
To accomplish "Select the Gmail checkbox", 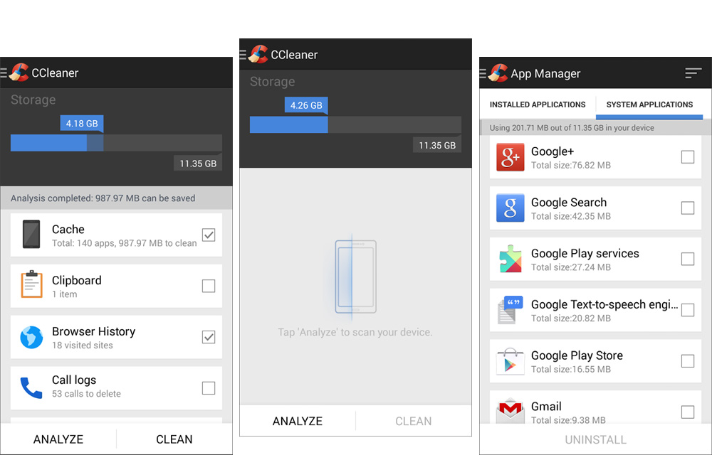I will tap(688, 412).
